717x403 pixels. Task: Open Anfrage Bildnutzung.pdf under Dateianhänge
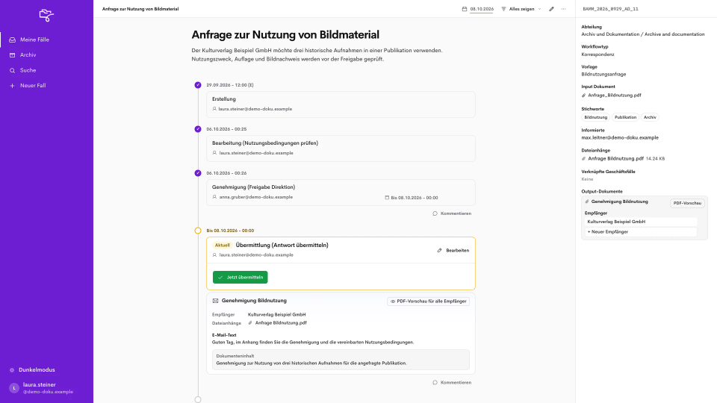(615, 158)
